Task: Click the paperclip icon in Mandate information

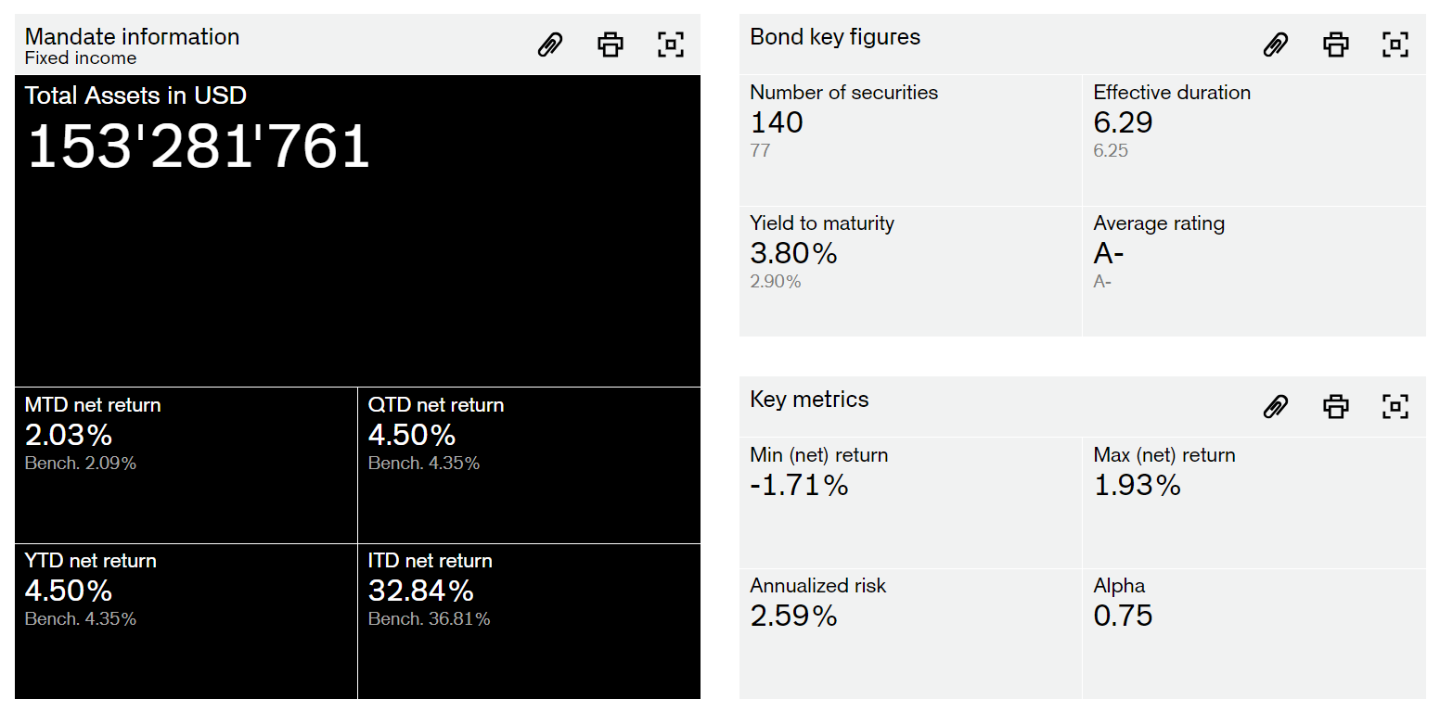Action: 550,44
